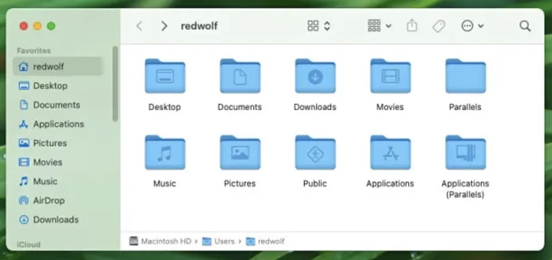Click the Documents folder name label
Viewport: 552px width, 260px height.
240,107
